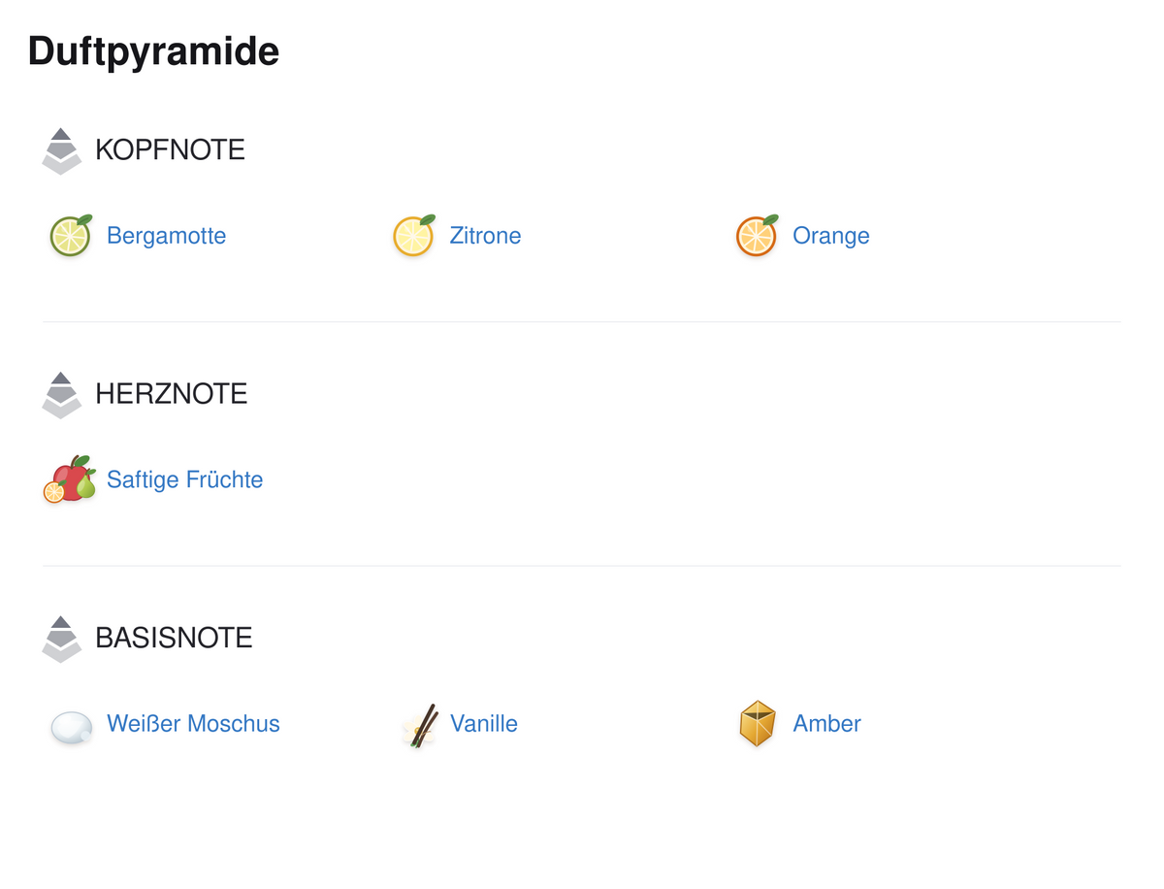Screen dimensions: 1164x889
Task: Click the Kopfnote pyramid icon
Action: coord(62,151)
